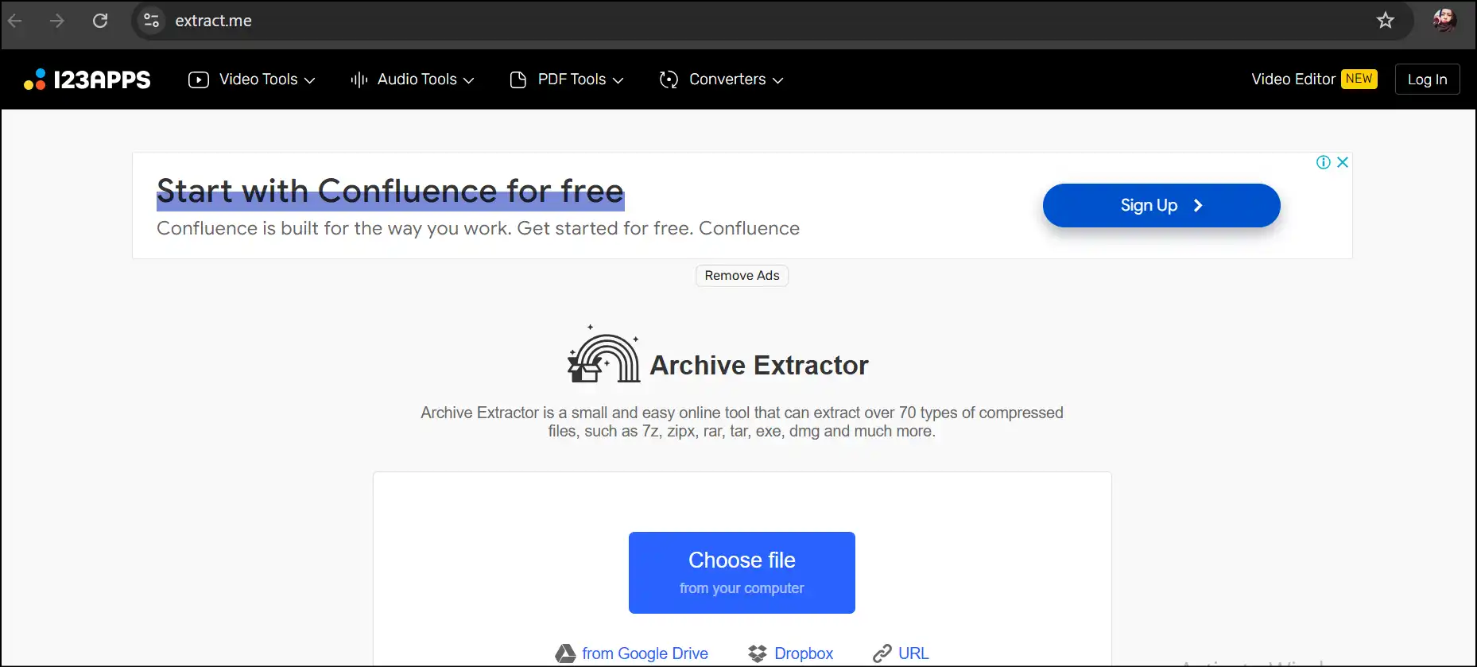This screenshot has width=1477, height=667.
Task: Open the Converters menu
Action: point(722,79)
